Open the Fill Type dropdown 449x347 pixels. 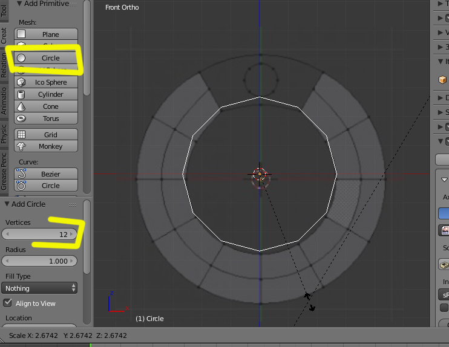[x=39, y=288]
